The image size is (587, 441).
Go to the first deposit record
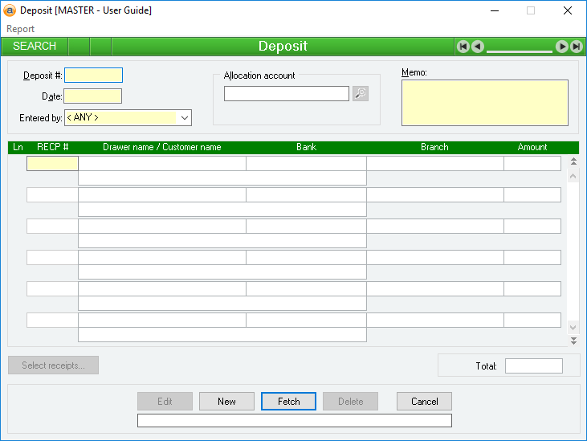coord(463,47)
